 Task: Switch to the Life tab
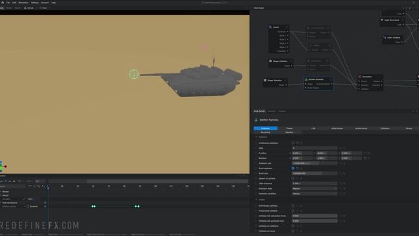(313, 128)
